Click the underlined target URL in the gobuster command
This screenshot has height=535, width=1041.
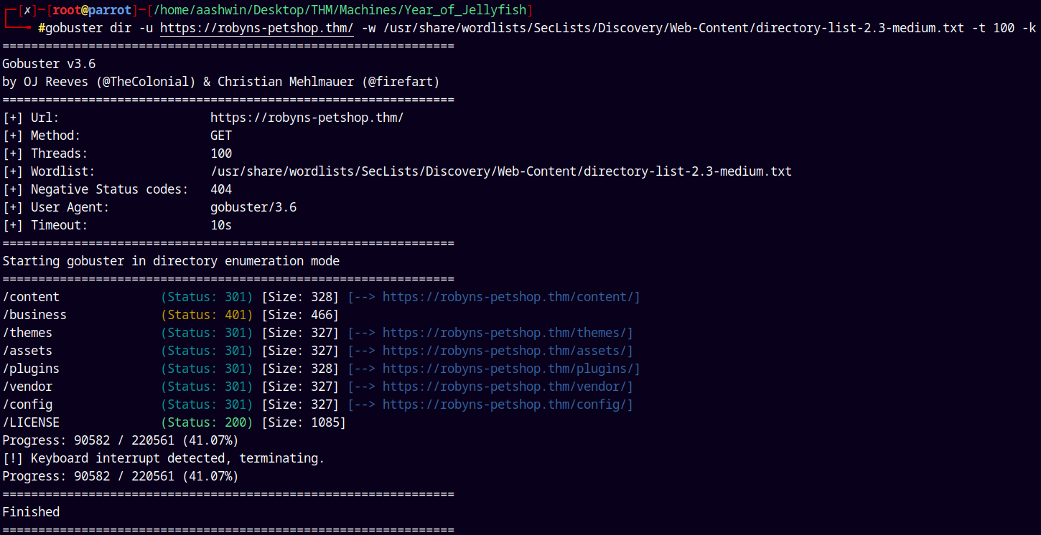256,28
